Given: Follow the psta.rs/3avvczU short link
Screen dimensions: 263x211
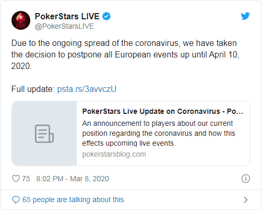Looking at the screenshot, I should (x=87, y=89).
